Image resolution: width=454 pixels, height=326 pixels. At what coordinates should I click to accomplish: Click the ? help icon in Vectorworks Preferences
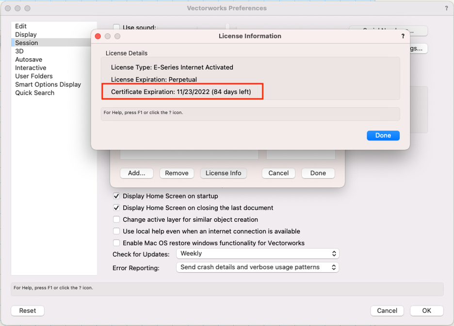coord(446,8)
